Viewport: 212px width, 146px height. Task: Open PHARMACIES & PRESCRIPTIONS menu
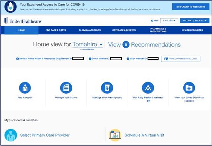tap(158, 30)
